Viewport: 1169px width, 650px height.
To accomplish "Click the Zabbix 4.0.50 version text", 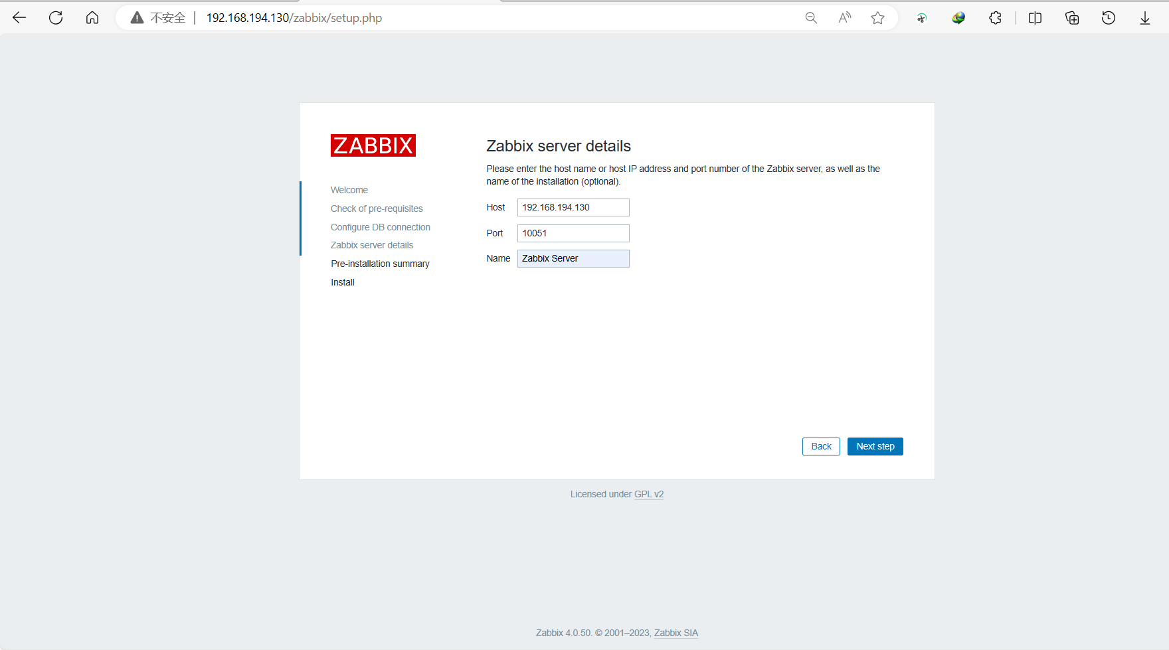I will (563, 633).
